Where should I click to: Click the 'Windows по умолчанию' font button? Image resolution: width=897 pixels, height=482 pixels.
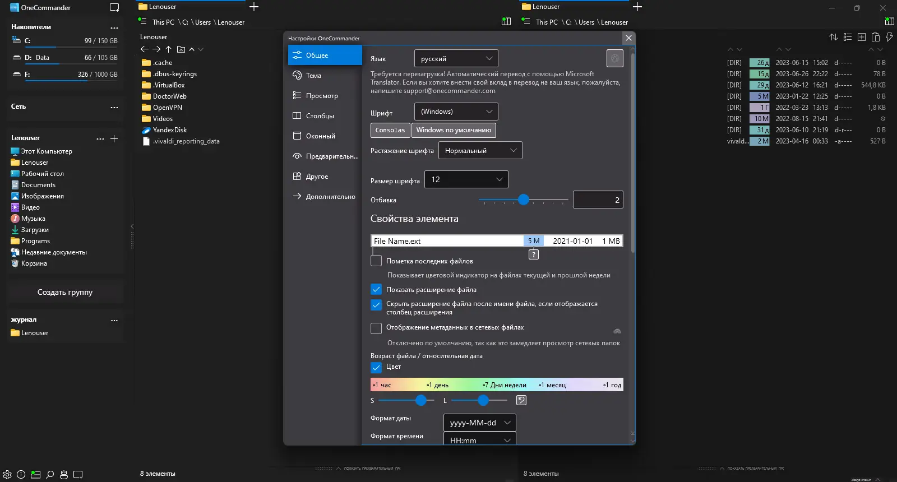(x=454, y=130)
